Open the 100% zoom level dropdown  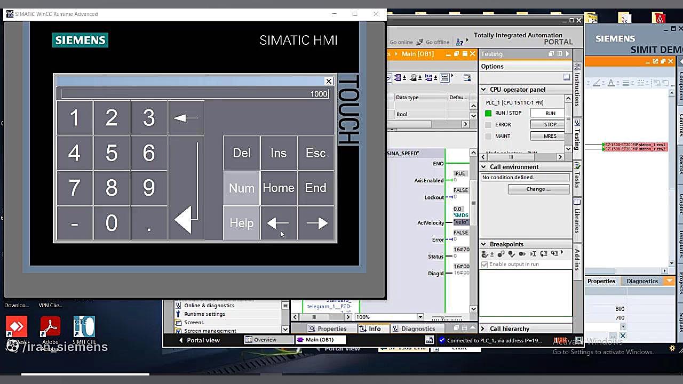click(x=420, y=317)
